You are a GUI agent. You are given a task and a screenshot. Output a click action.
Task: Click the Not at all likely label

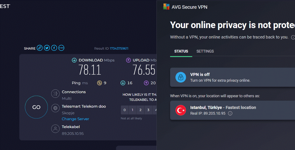(131, 118)
